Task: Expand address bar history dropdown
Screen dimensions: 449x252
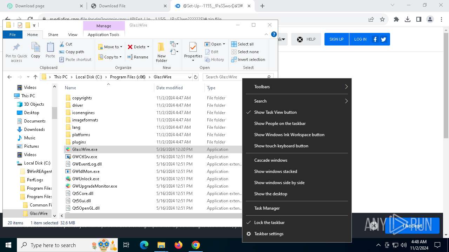Action: point(190,77)
